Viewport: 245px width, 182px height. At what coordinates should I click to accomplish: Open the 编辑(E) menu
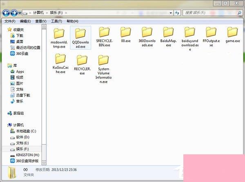point(25,21)
